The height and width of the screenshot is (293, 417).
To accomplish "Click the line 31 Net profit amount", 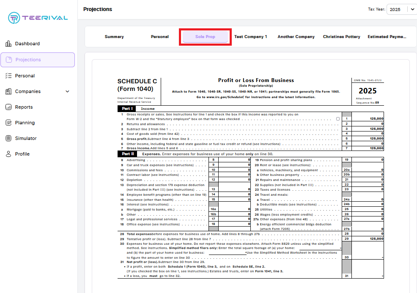I will pyautogui.click(x=368, y=276).
